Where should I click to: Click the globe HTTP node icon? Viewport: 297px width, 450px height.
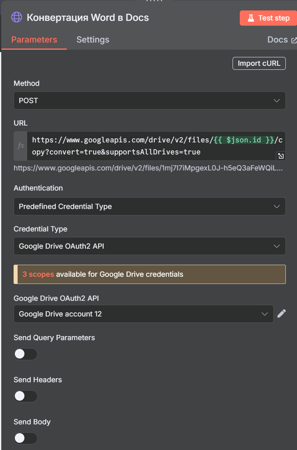tap(16, 17)
